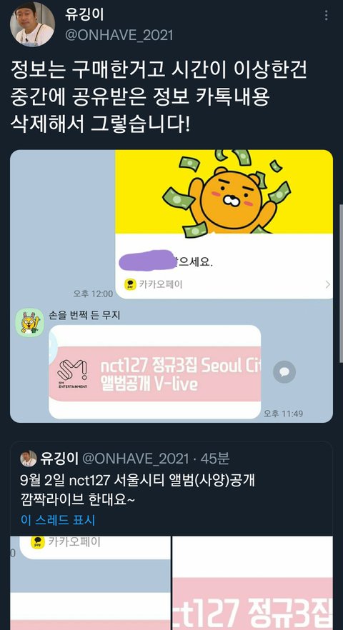Open the nct127 정규3집 V-live banner card
This screenshot has height=630, width=343.
155,372
